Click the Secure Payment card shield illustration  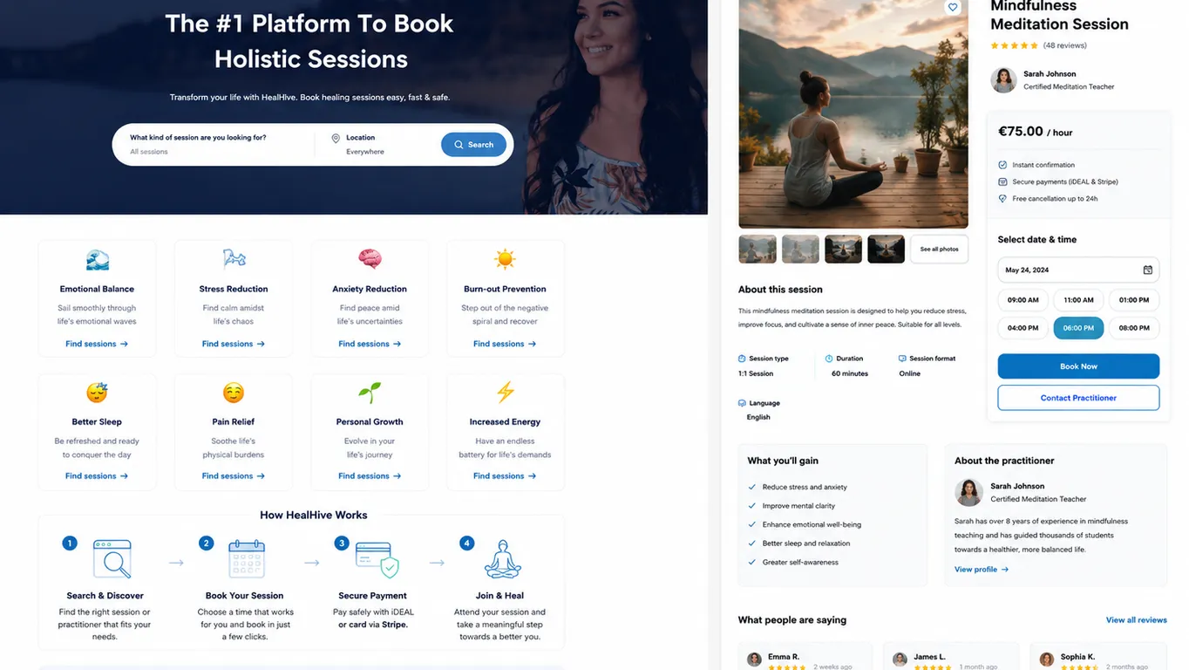point(378,560)
